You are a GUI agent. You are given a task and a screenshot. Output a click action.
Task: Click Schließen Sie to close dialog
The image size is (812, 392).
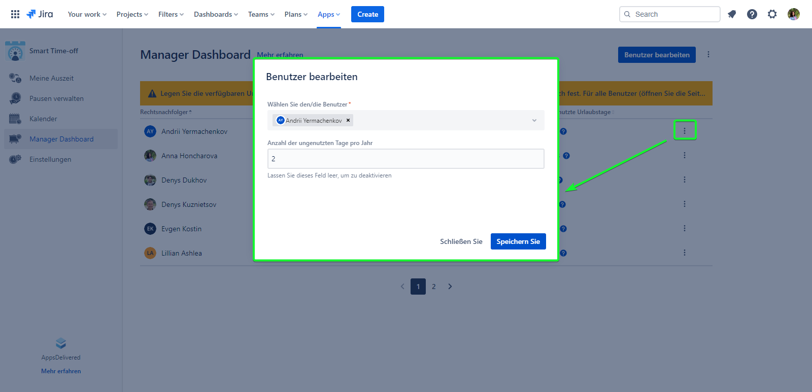pyautogui.click(x=461, y=241)
